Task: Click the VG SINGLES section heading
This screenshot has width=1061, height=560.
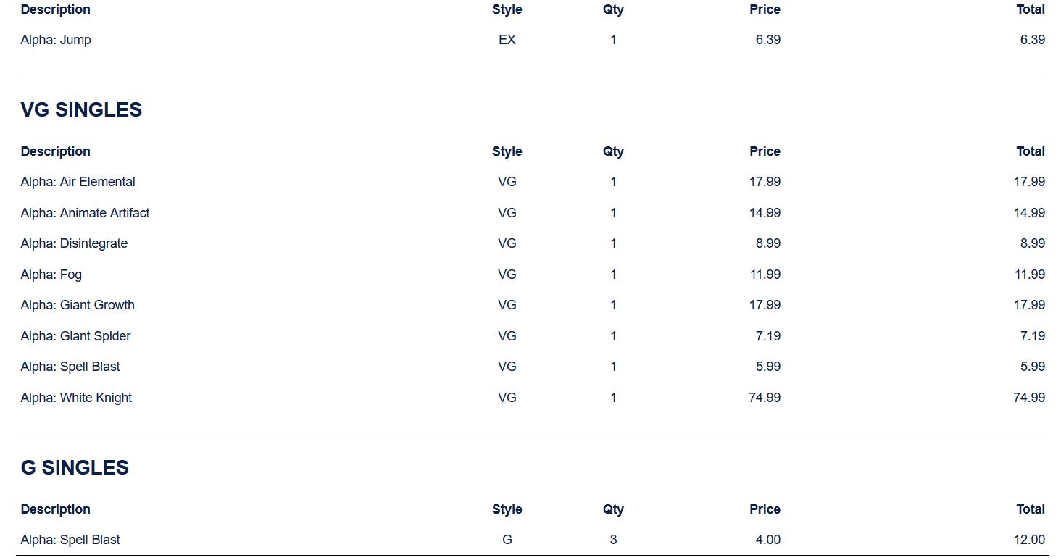Action: click(x=81, y=109)
